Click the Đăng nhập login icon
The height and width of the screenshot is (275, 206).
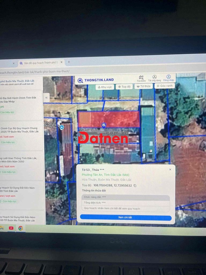[168, 78]
